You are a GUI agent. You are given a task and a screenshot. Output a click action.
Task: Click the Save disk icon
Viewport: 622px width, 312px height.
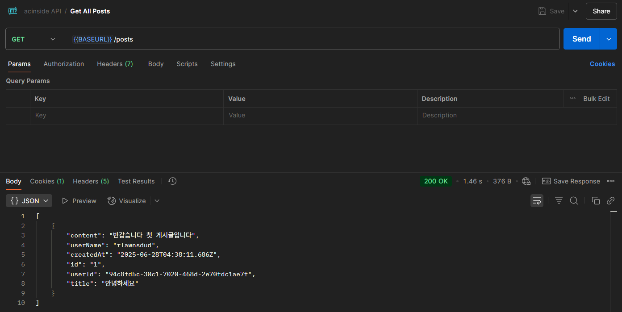coord(542,11)
